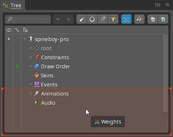Toggle the slots filter circle button
The height and width of the screenshot is (137, 173).
pyautogui.click(x=92, y=19)
